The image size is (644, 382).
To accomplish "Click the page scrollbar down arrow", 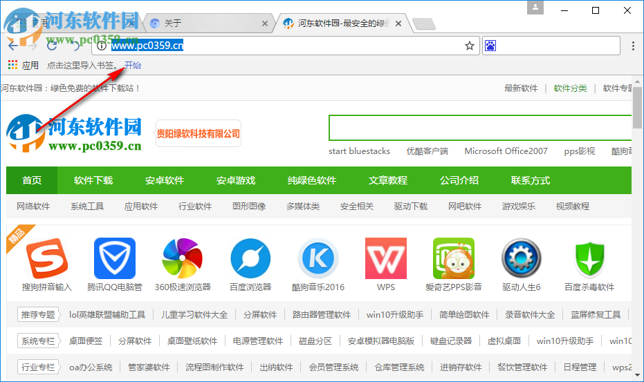I will click(x=638, y=374).
